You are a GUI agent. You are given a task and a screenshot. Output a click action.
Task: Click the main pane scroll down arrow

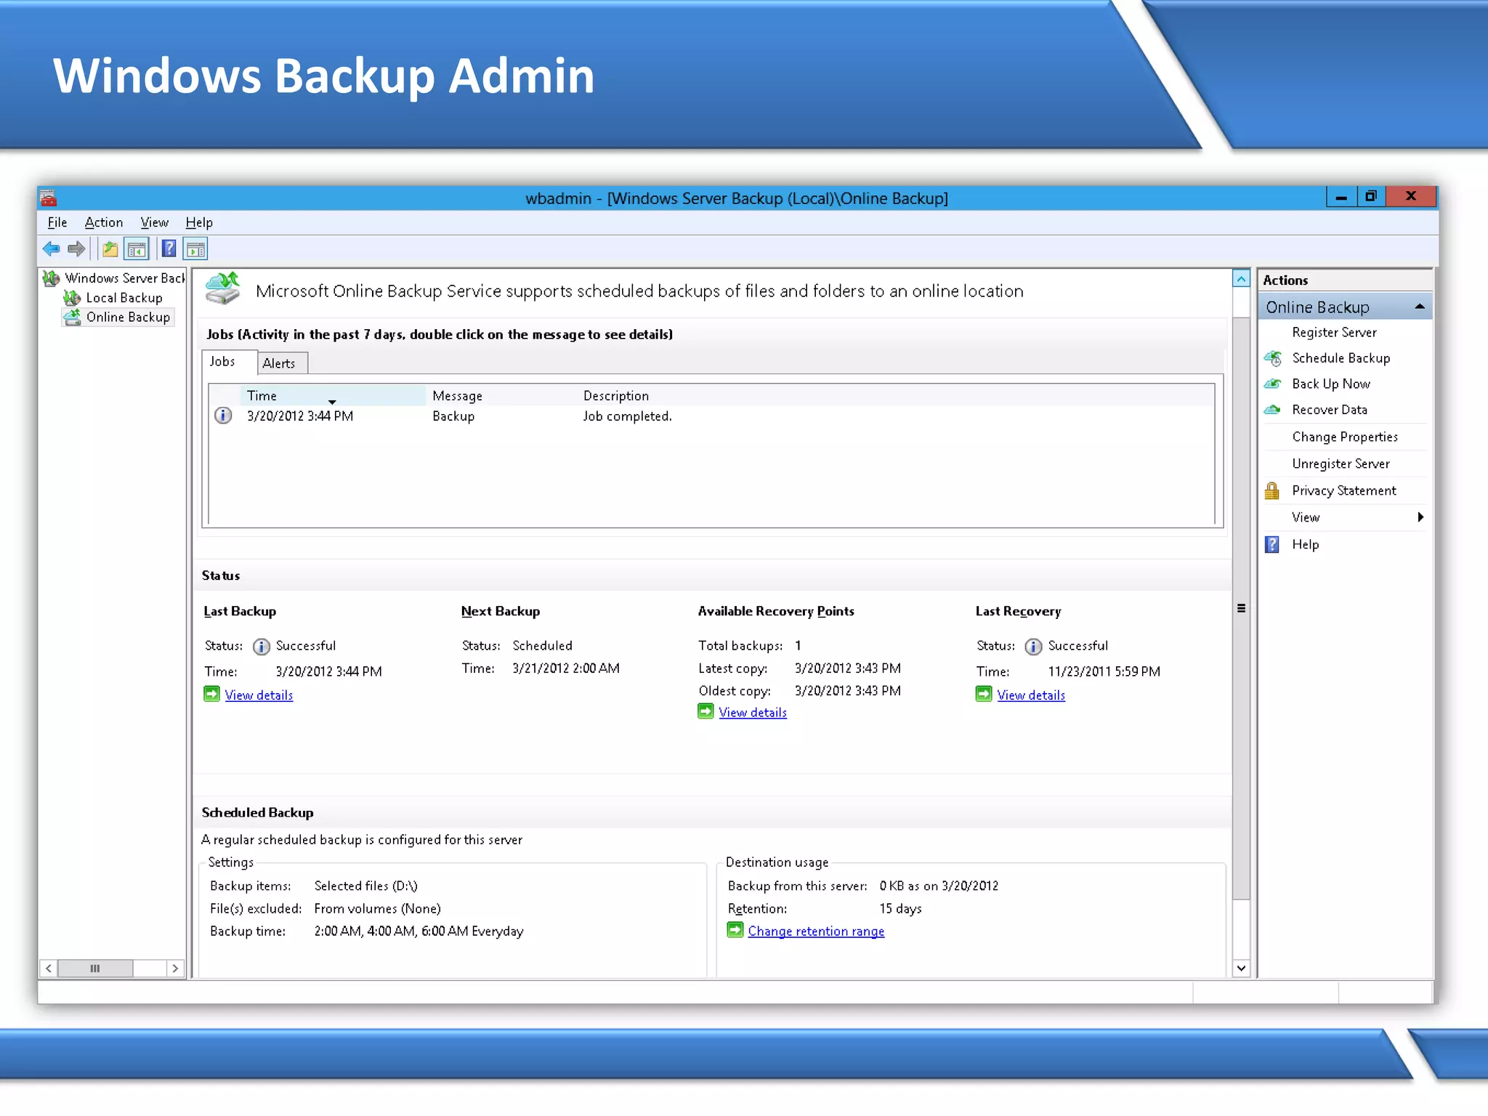pyautogui.click(x=1241, y=968)
